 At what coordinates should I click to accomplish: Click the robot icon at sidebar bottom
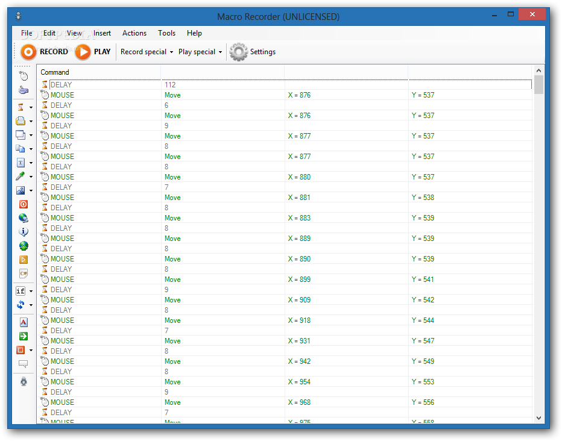click(24, 381)
